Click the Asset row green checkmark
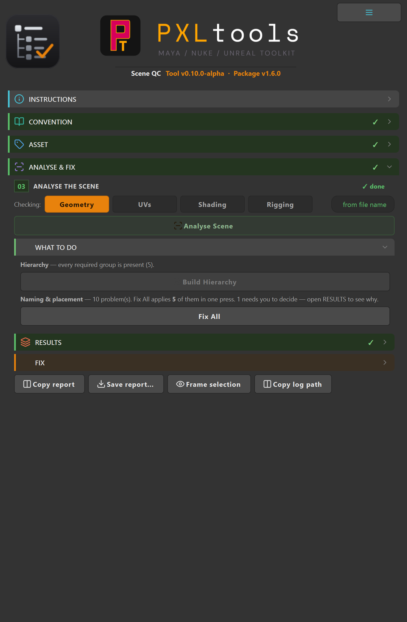This screenshot has height=622, width=407. coord(375,144)
